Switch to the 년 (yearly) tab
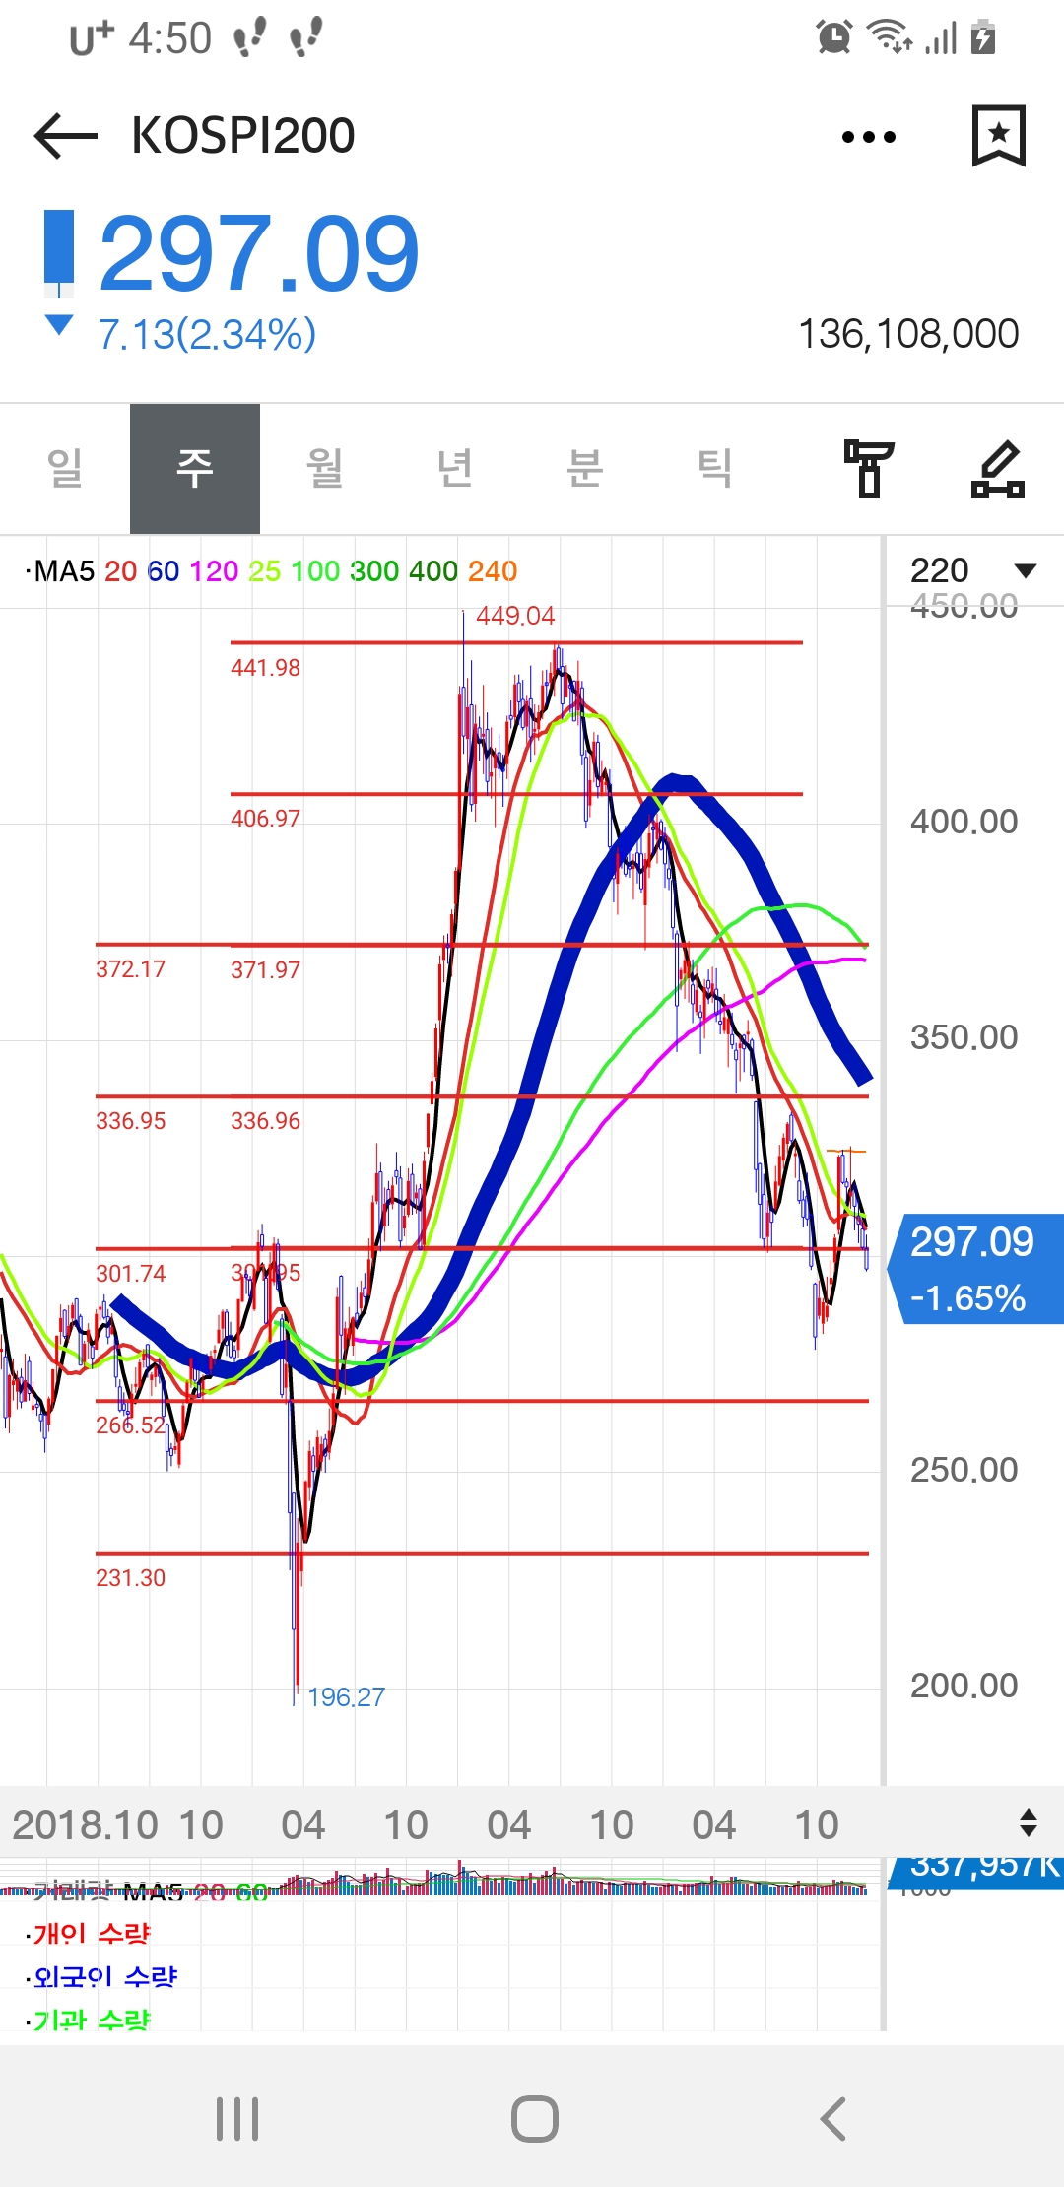 coord(455,469)
